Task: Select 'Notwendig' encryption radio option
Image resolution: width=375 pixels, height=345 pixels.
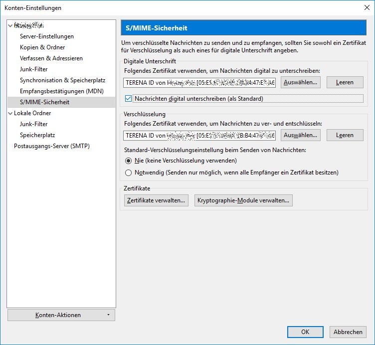Action: coord(129,172)
